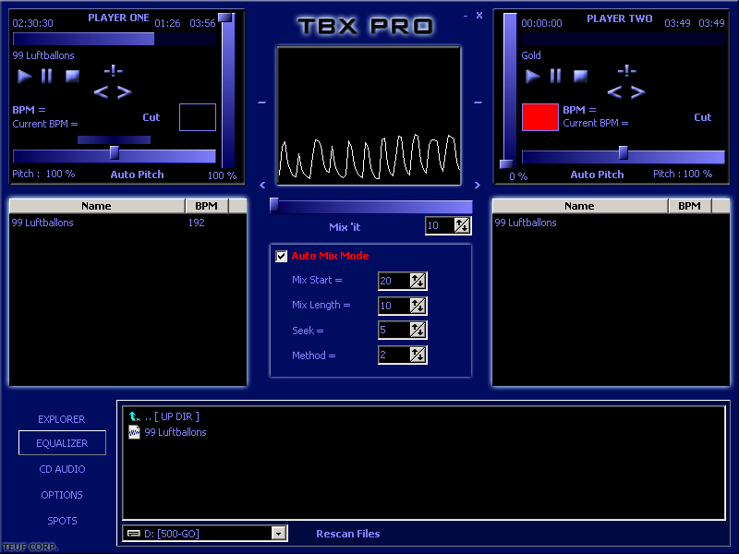This screenshot has width=739, height=554.
Task: Click the empty square box in Player One
Action: click(198, 117)
